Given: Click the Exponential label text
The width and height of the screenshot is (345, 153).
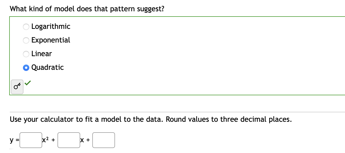Looking at the screenshot, I should coord(51,40).
